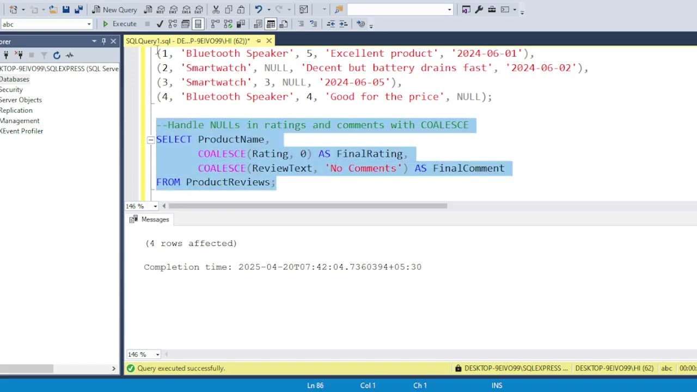Open new DAX query

[x=199, y=9]
